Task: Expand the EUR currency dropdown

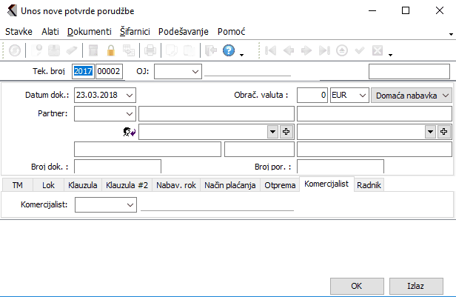Action: [361, 96]
